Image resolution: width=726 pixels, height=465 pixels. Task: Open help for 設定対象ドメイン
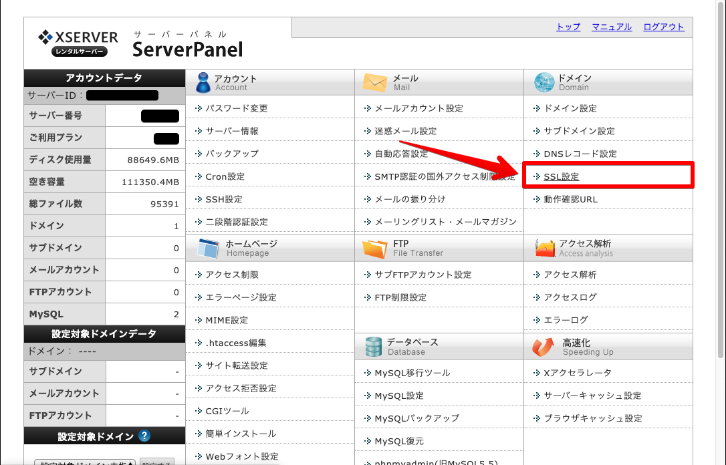(x=144, y=436)
